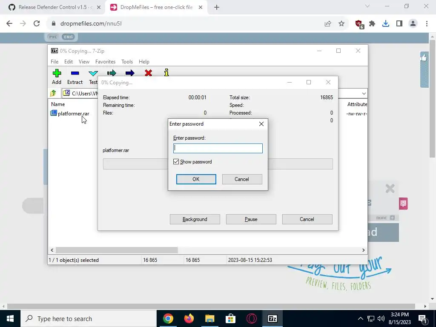Click the green Copy arrow icon
Screen dimensions: 436x327
coord(112,73)
